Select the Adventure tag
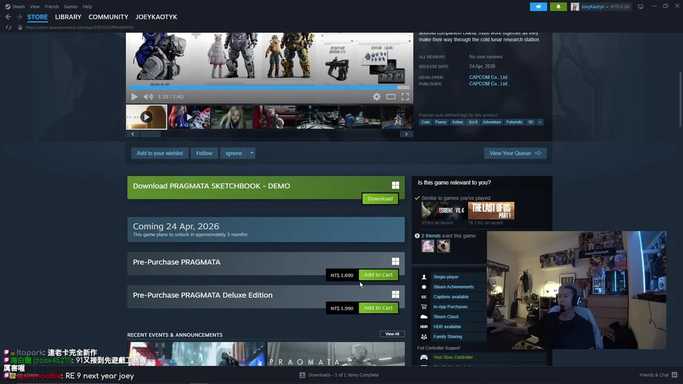 pyautogui.click(x=492, y=122)
